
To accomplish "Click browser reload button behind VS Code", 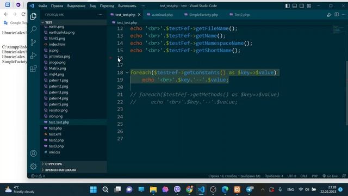I will pos(23,14).
